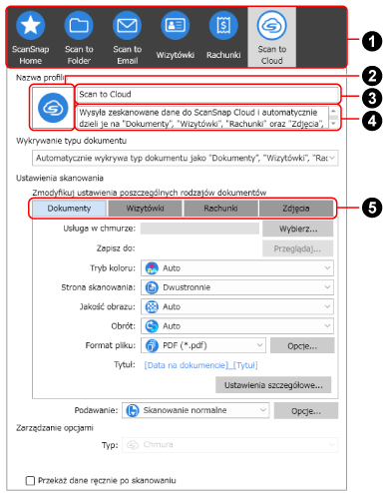
Task: Click the rotation icon in Obrót field
Action: (x=152, y=326)
